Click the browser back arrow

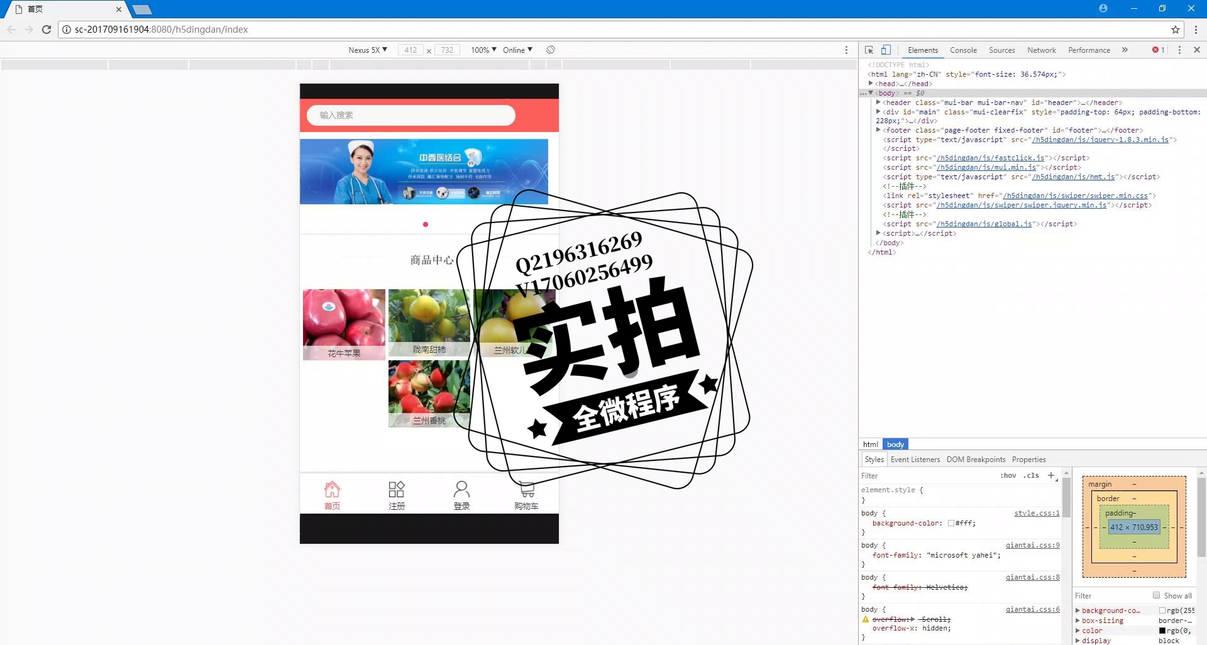click(x=11, y=30)
